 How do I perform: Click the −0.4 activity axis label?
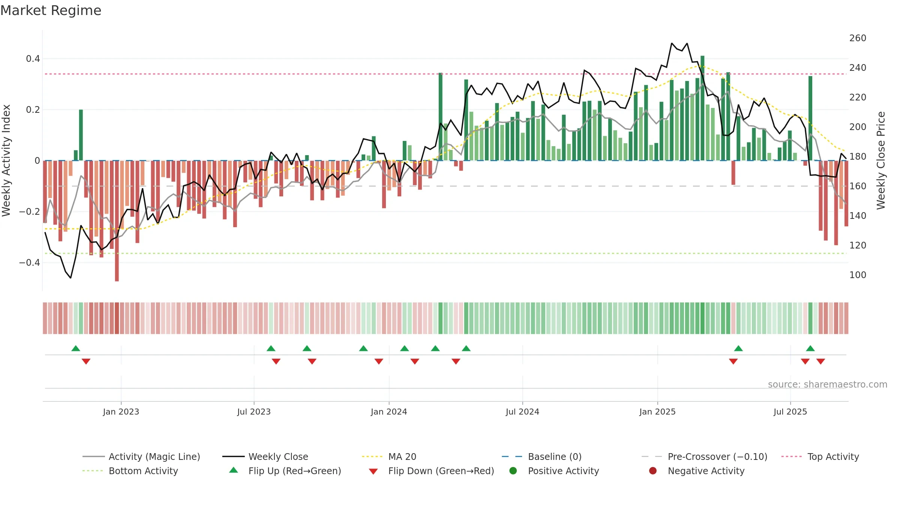pyautogui.click(x=30, y=262)
